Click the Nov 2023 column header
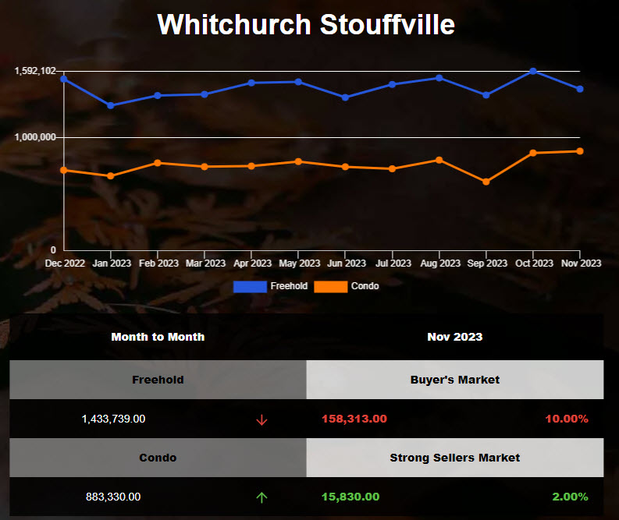619x520 pixels. click(x=454, y=337)
